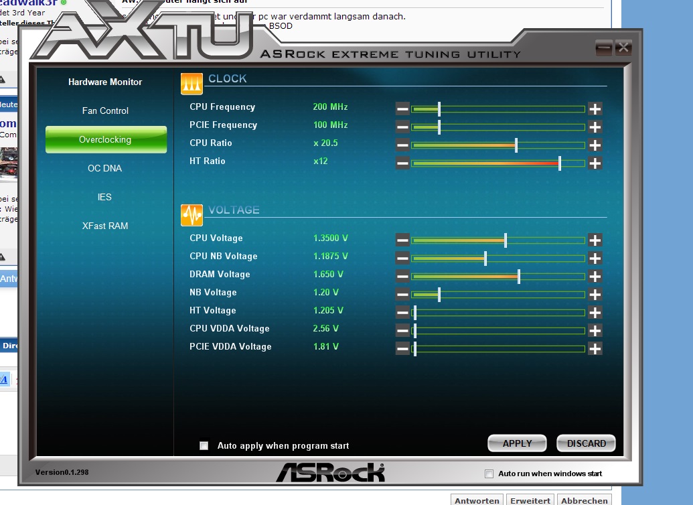Click the Version0.1.298 label
The image size is (693, 505).
tap(62, 472)
